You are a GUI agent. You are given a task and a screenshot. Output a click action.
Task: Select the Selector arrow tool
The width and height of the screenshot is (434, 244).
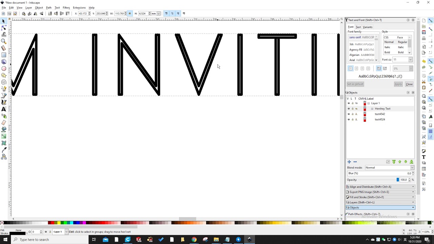(4, 21)
